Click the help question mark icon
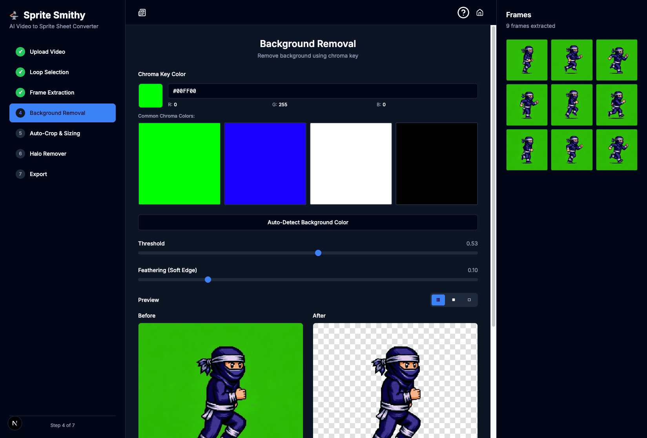Image resolution: width=647 pixels, height=438 pixels. [463, 13]
